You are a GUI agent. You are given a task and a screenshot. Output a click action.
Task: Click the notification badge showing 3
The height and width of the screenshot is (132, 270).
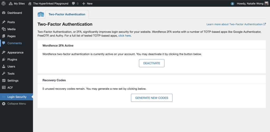[233, 4]
